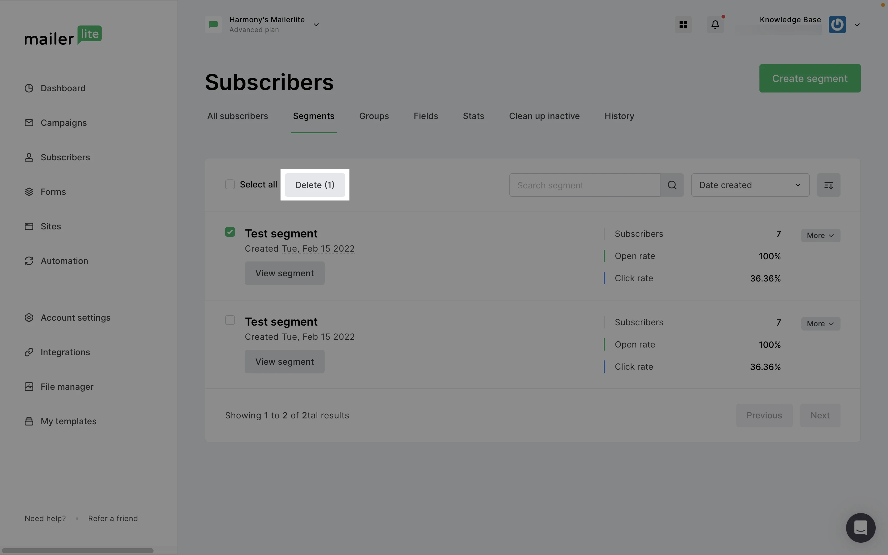Click the user avatar power icon
The image size is (888, 555).
tap(837, 25)
